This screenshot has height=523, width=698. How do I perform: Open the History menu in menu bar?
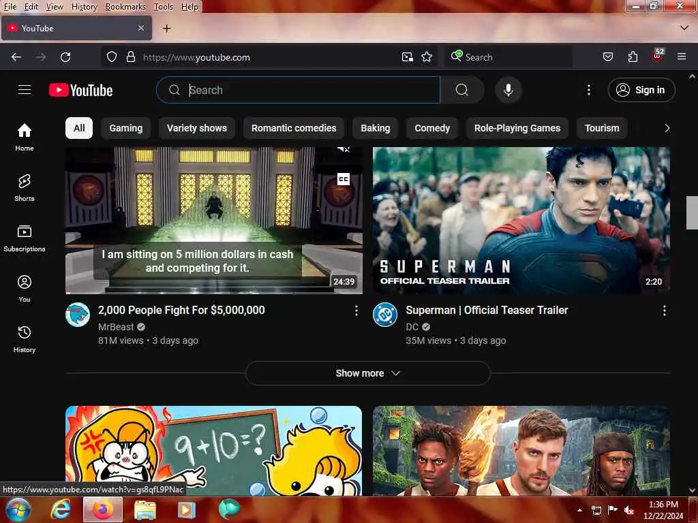pos(84,6)
